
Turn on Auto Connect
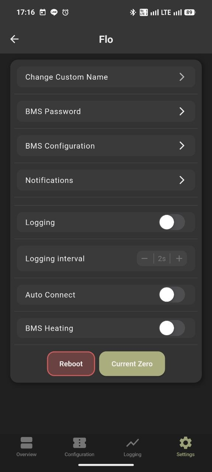[172, 295]
